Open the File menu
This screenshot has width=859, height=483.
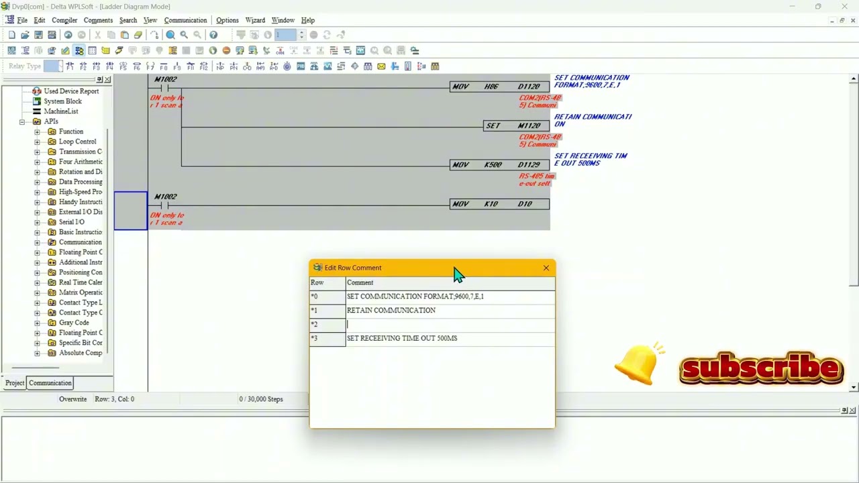point(22,20)
